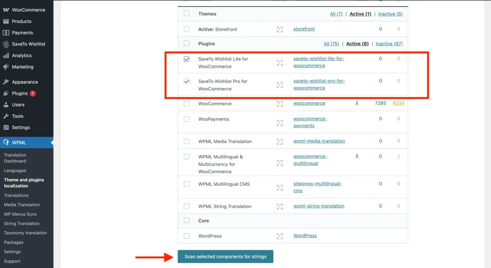Viewport: 491px width, 268px height.
Task: Click the Marketing megaphone icon
Action: [x=6, y=67]
